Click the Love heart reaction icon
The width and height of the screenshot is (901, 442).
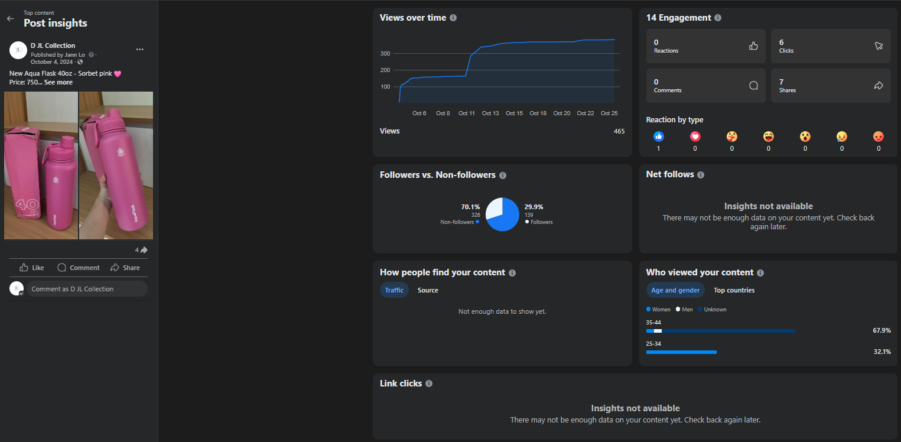coord(695,136)
